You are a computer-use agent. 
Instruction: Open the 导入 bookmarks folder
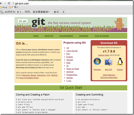(x=14, y=7)
